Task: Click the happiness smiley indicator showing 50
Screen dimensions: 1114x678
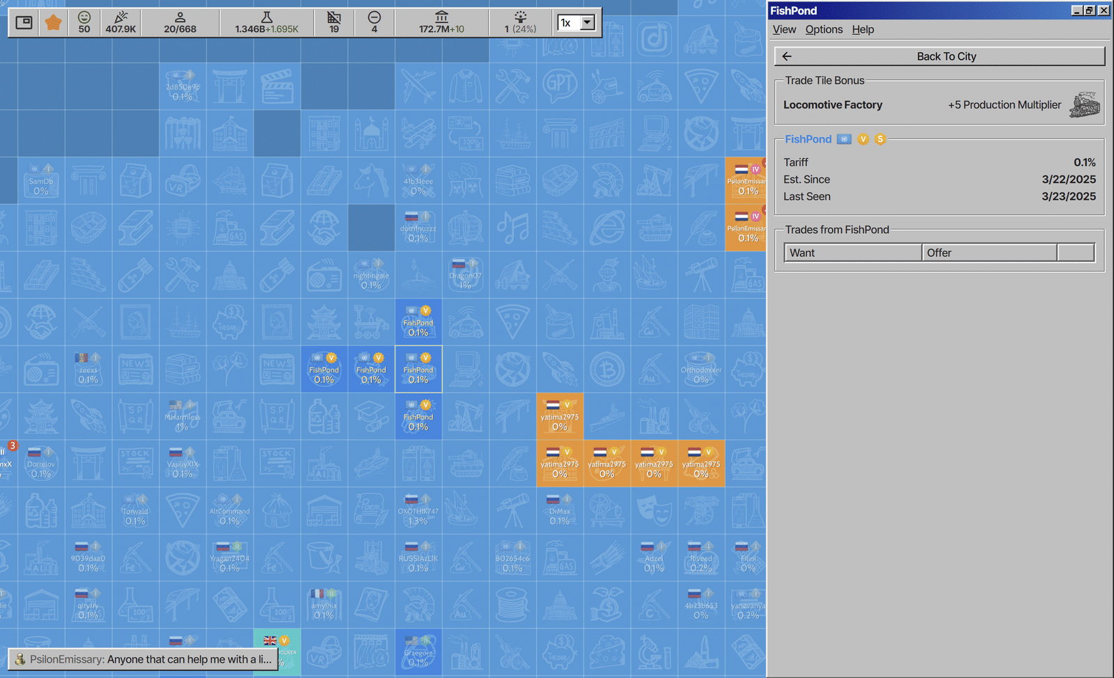Action: point(84,22)
